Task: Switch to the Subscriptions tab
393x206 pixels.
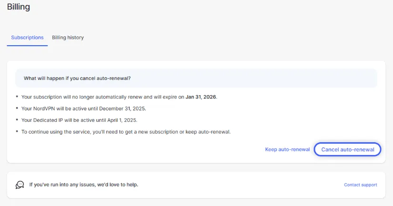Action: point(27,38)
